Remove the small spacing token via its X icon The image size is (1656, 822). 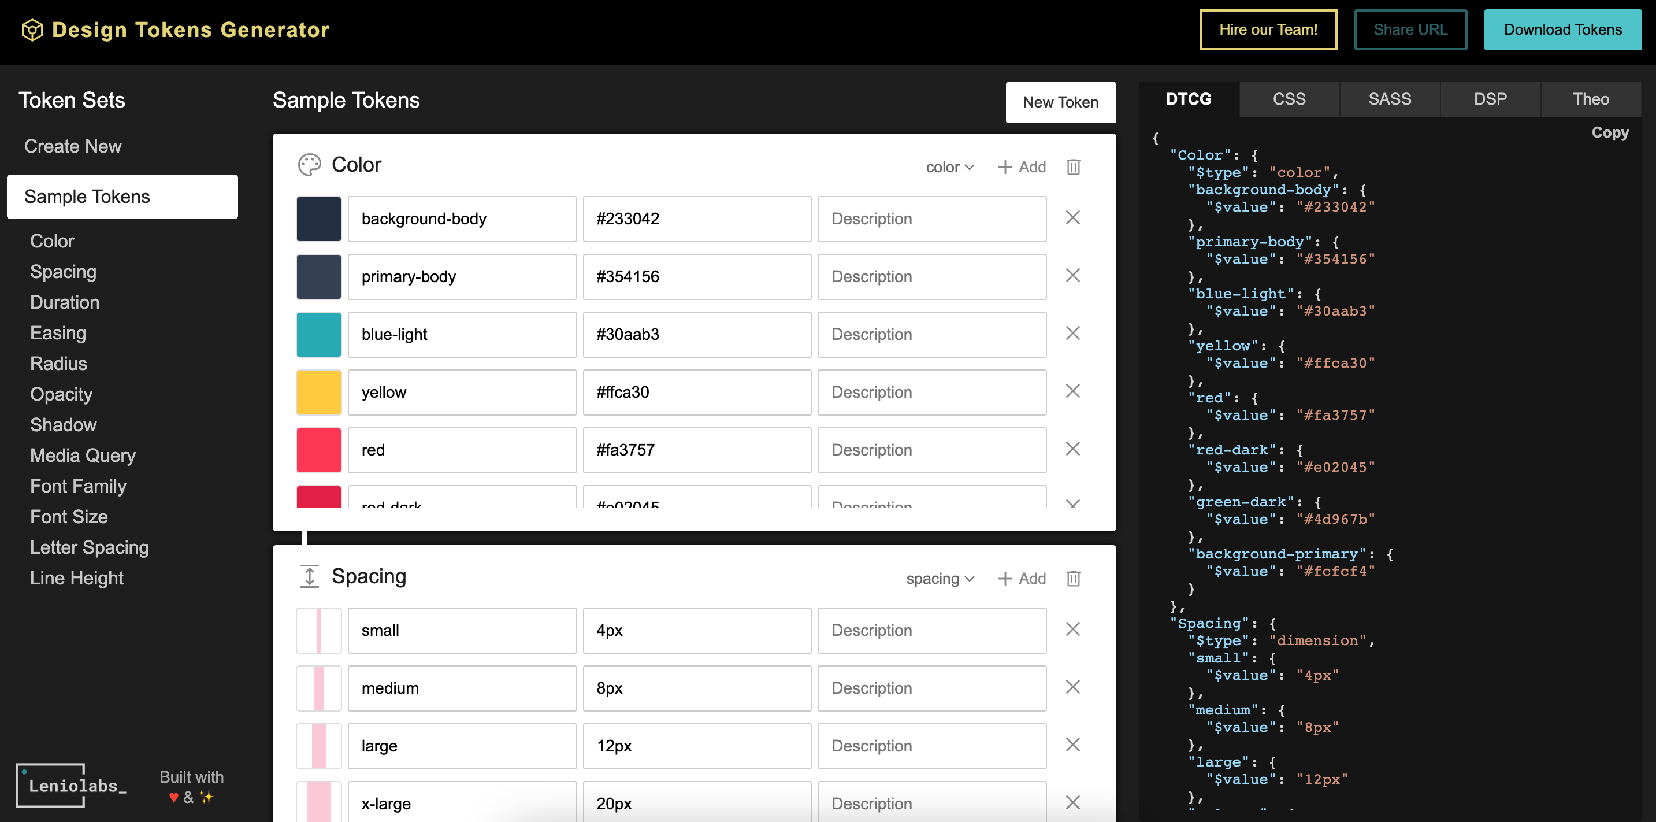(x=1072, y=629)
